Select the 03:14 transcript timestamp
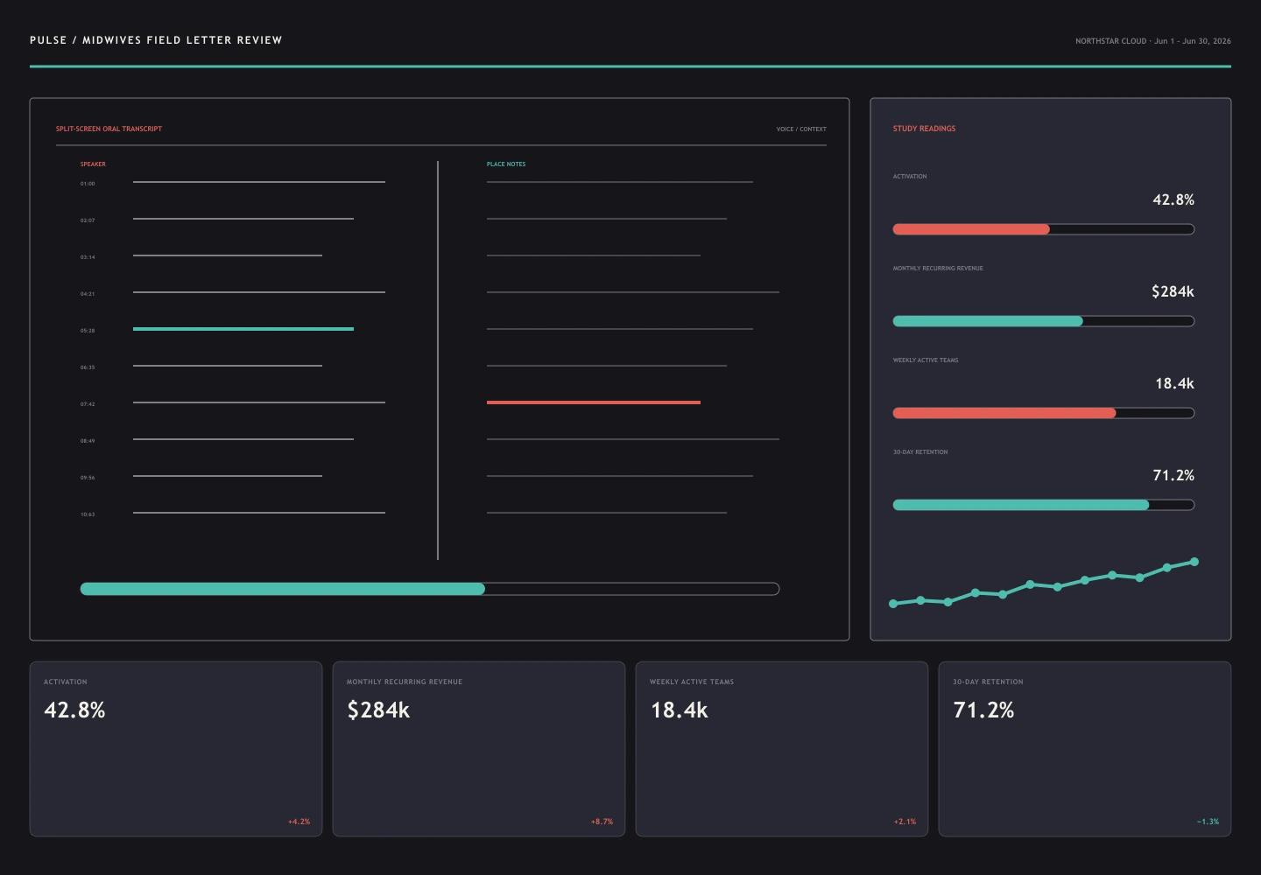Image resolution: width=1261 pixels, height=875 pixels. click(x=88, y=257)
